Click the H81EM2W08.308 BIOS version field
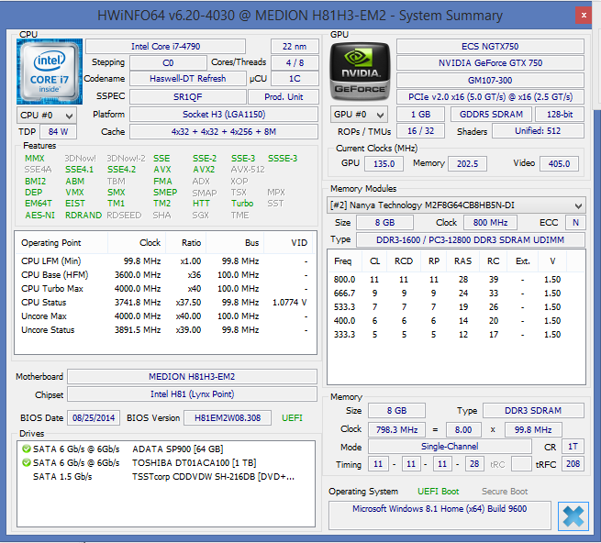601x543 pixels. point(228,418)
